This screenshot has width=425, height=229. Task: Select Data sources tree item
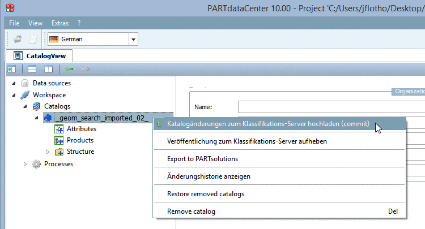pyautogui.click(x=52, y=83)
